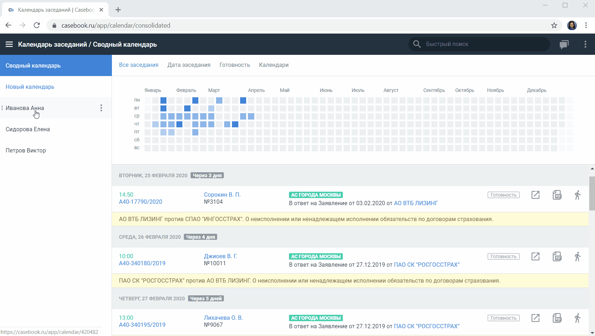The width and height of the screenshot is (595, 336).
Task: Open judge Лихачева О. В. link
Action: click(x=223, y=318)
